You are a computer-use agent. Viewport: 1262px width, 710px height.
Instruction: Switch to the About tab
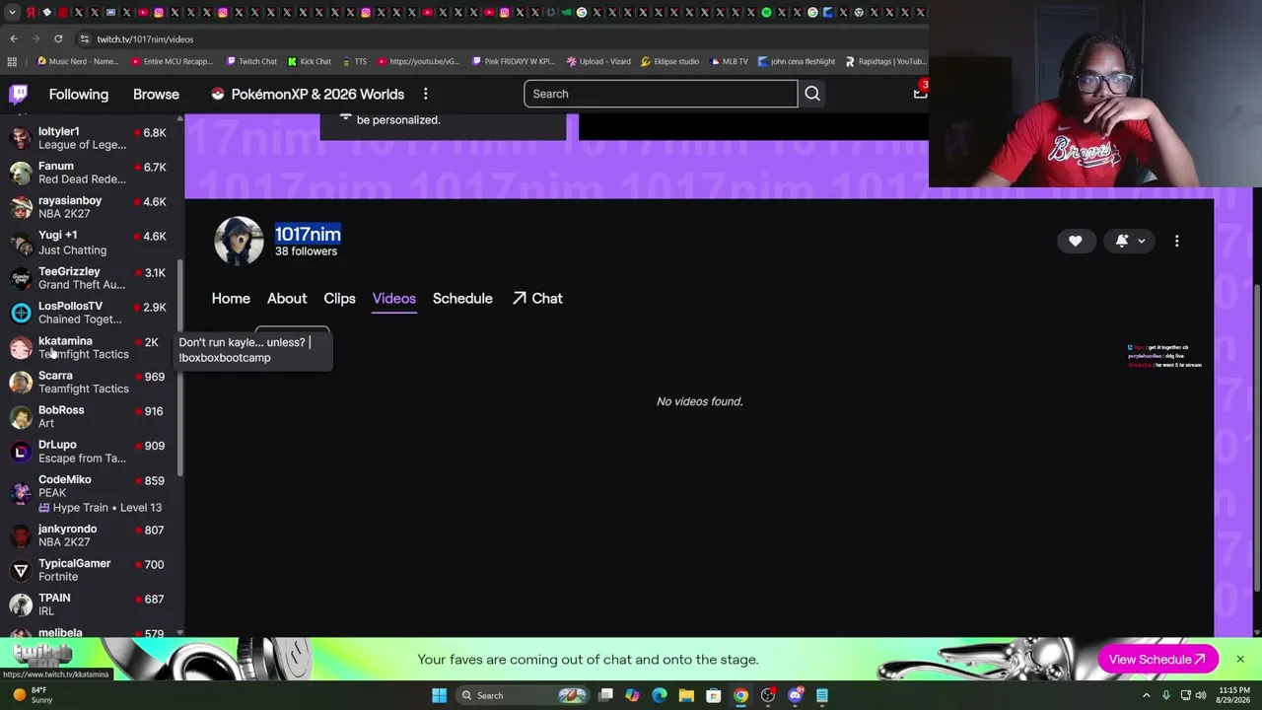[287, 298]
